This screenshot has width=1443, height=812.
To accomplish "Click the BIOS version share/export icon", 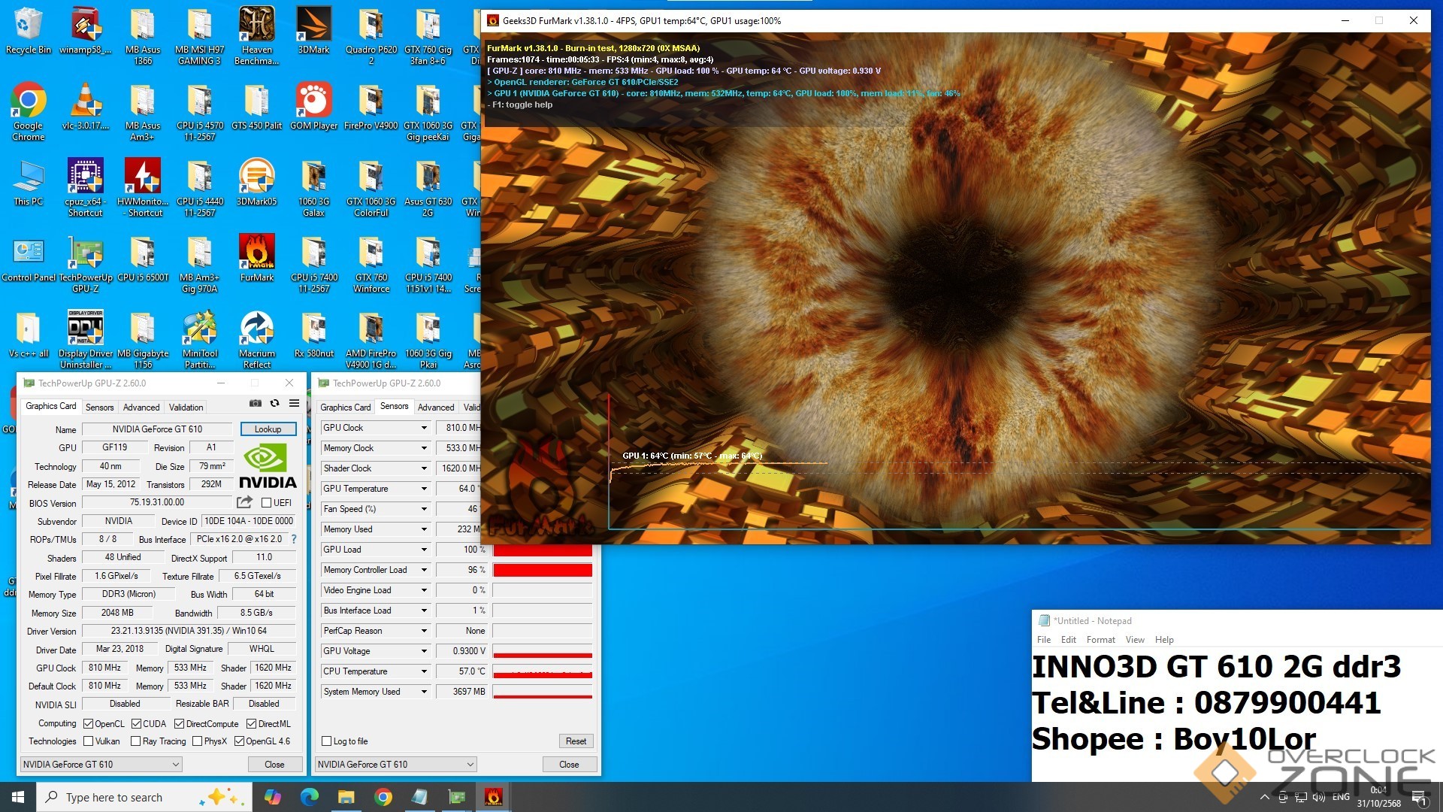I will (244, 502).
